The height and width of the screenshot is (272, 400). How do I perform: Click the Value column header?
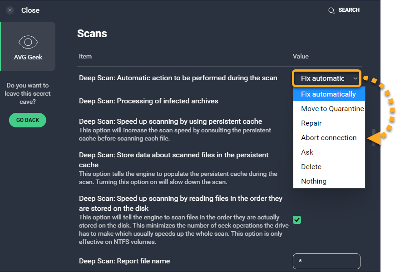tap(301, 57)
